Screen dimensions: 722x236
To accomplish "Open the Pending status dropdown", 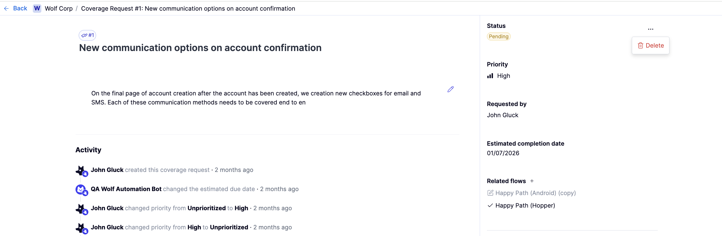I will pos(498,37).
